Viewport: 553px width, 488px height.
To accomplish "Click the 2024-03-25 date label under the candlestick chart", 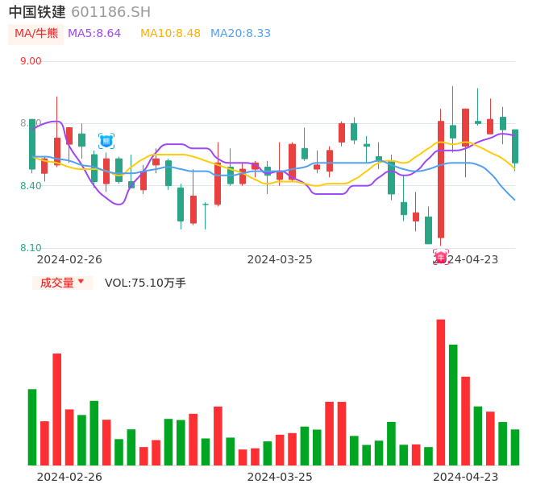I will pos(280,259).
